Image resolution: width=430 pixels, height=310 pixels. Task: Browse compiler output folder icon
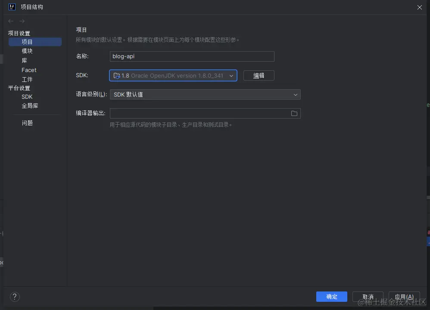294,113
